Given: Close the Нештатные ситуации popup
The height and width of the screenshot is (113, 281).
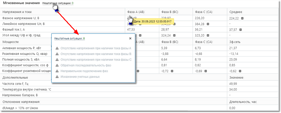Looking at the screenshot, I should pos(130,38).
